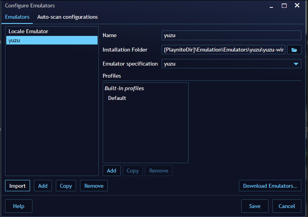Expand the Emulator specification dropdown
The height and width of the screenshot is (217, 308).
pyautogui.click(x=296, y=64)
